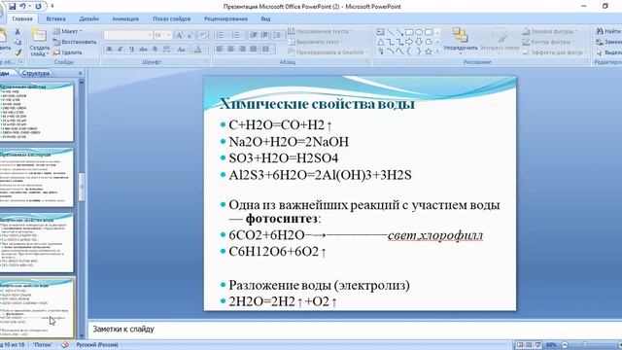Toggle strikethrough abc formatting
The width and height of the screenshot is (622, 350).
point(144,50)
